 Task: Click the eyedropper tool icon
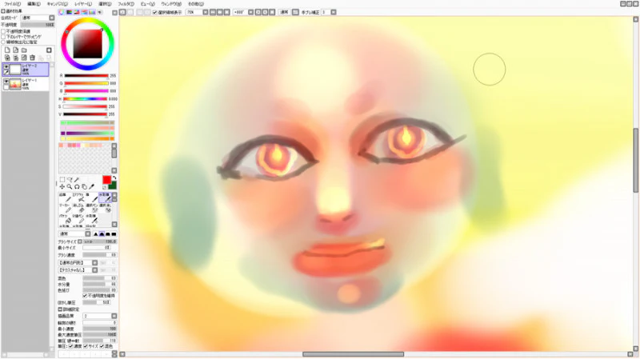point(92,186)
